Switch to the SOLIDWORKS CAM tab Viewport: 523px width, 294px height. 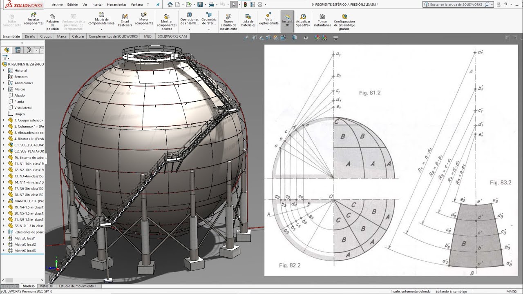click(172, 36)
